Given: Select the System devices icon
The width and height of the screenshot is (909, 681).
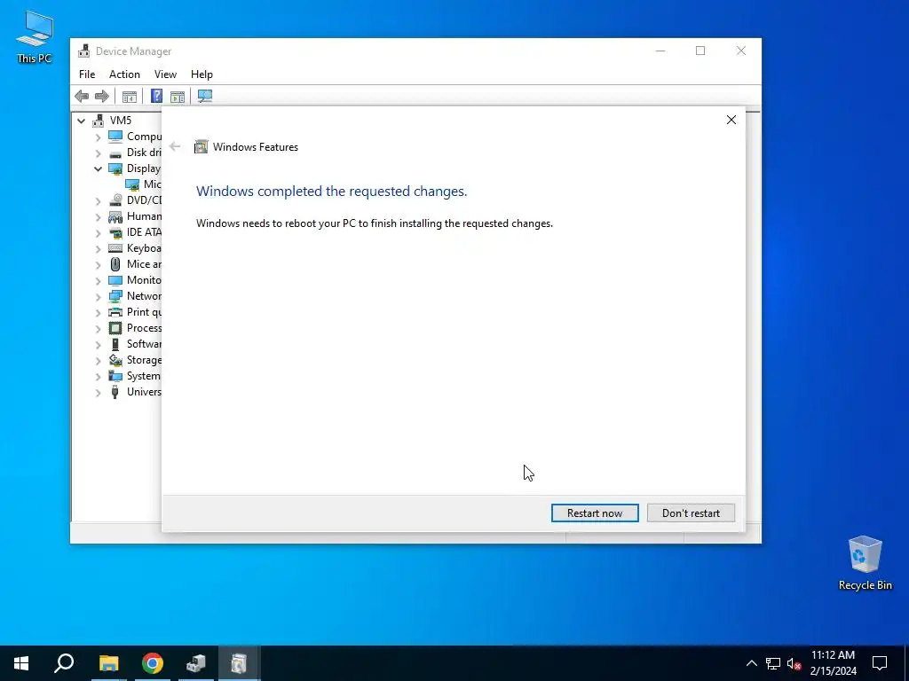Looking at the screenshot, I should 115,376.
